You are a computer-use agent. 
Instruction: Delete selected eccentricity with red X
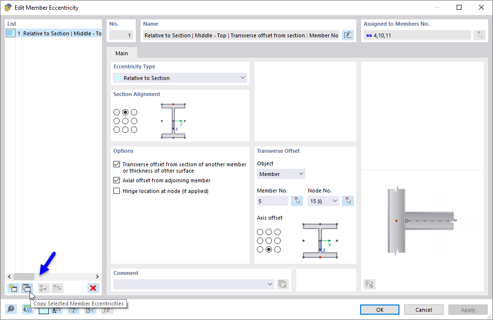[x=93, y=288]
